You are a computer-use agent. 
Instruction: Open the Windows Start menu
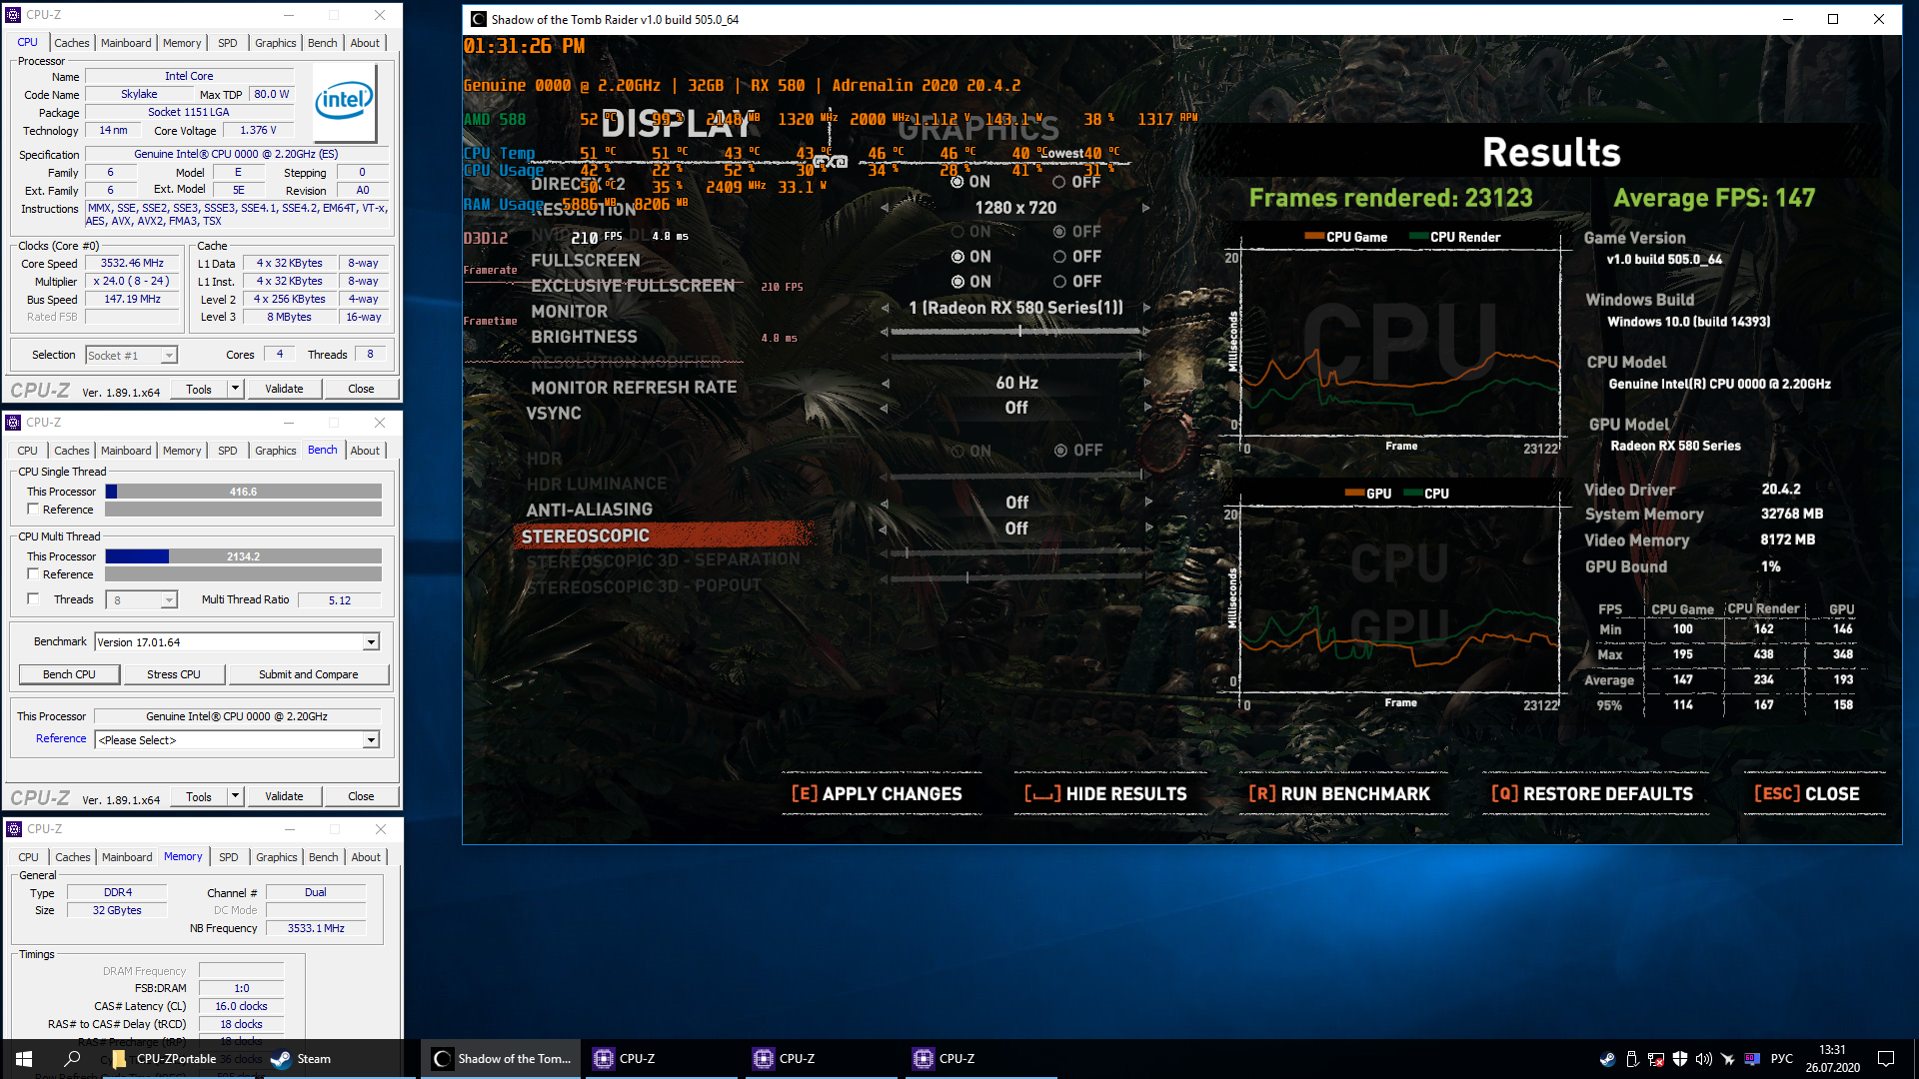click(x=24, y=1059)
